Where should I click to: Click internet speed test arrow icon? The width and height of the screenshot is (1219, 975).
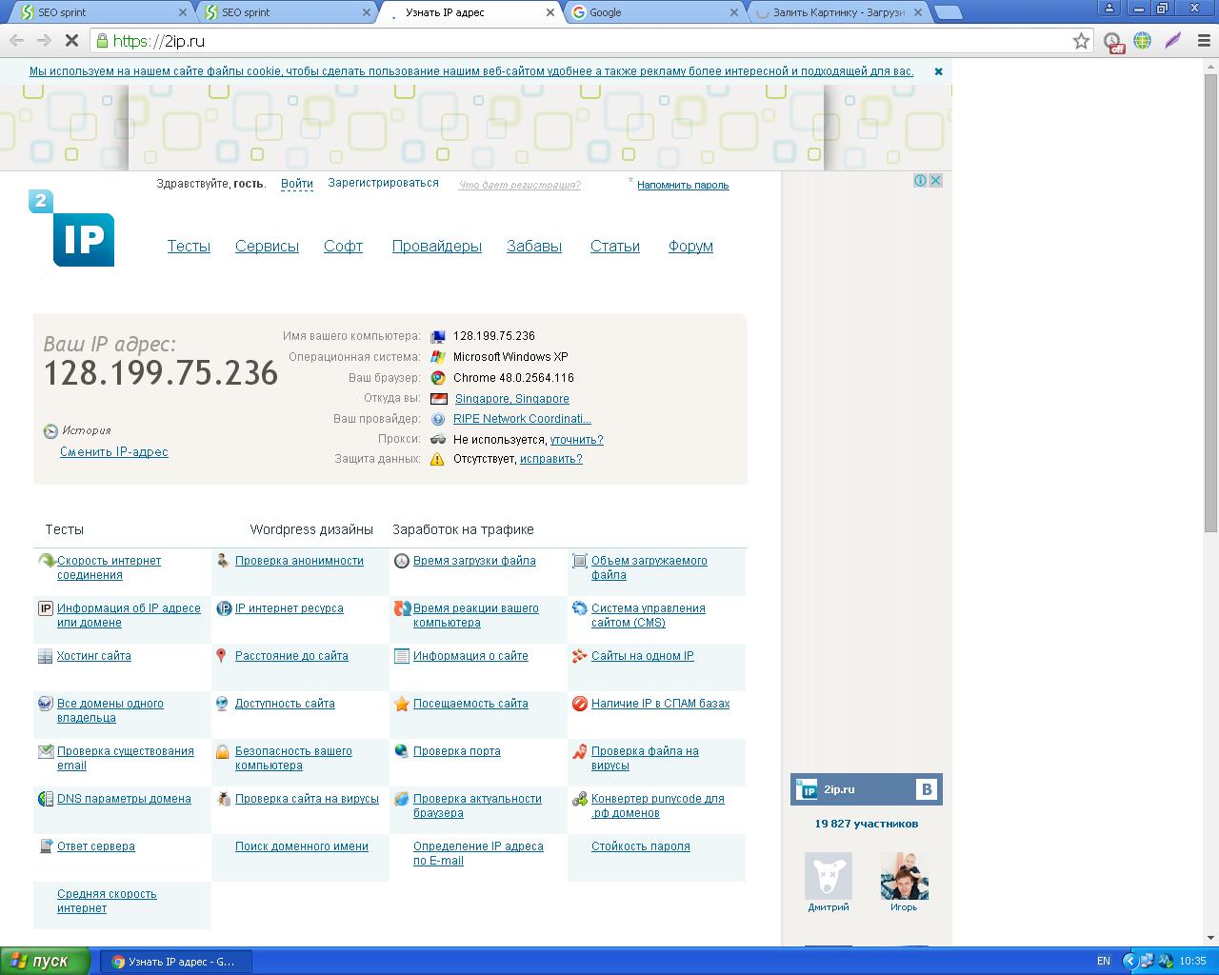point(46,561)
